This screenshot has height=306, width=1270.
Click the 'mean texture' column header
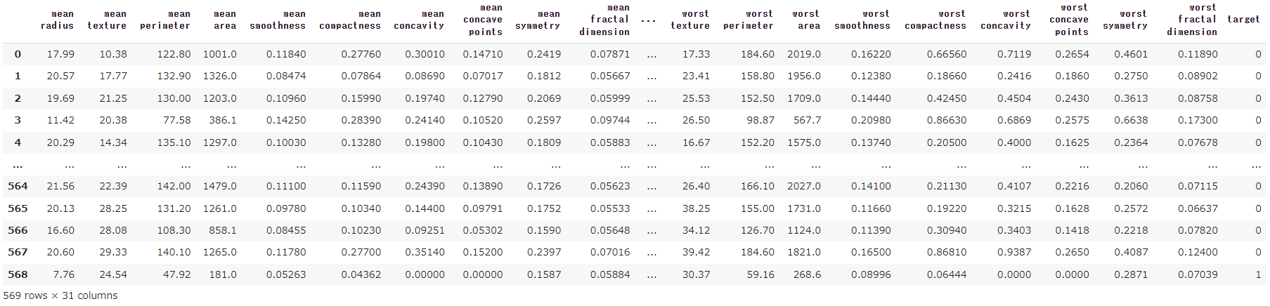pos(107,20)
